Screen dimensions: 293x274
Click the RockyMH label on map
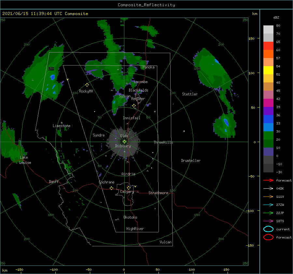86,91
